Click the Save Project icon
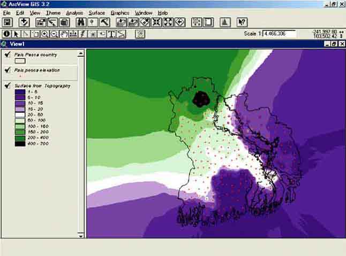The height and width of the screenshot is (256, 346). click(7, 22)
